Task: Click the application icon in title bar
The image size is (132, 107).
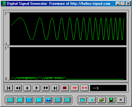Action: click(4, 4)
